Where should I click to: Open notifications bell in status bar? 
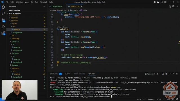click(177, 99)
